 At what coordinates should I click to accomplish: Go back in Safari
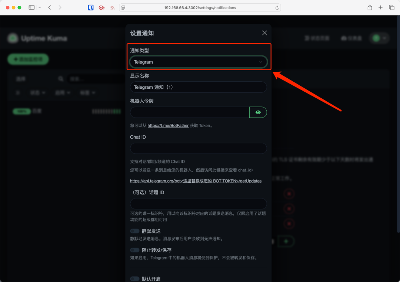point(50,8)
